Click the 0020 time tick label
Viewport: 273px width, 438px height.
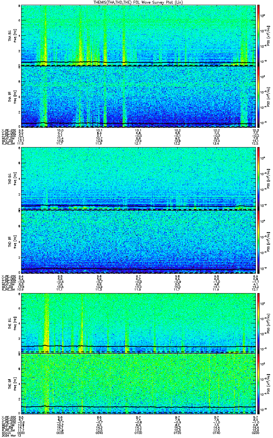coord(60,434)
